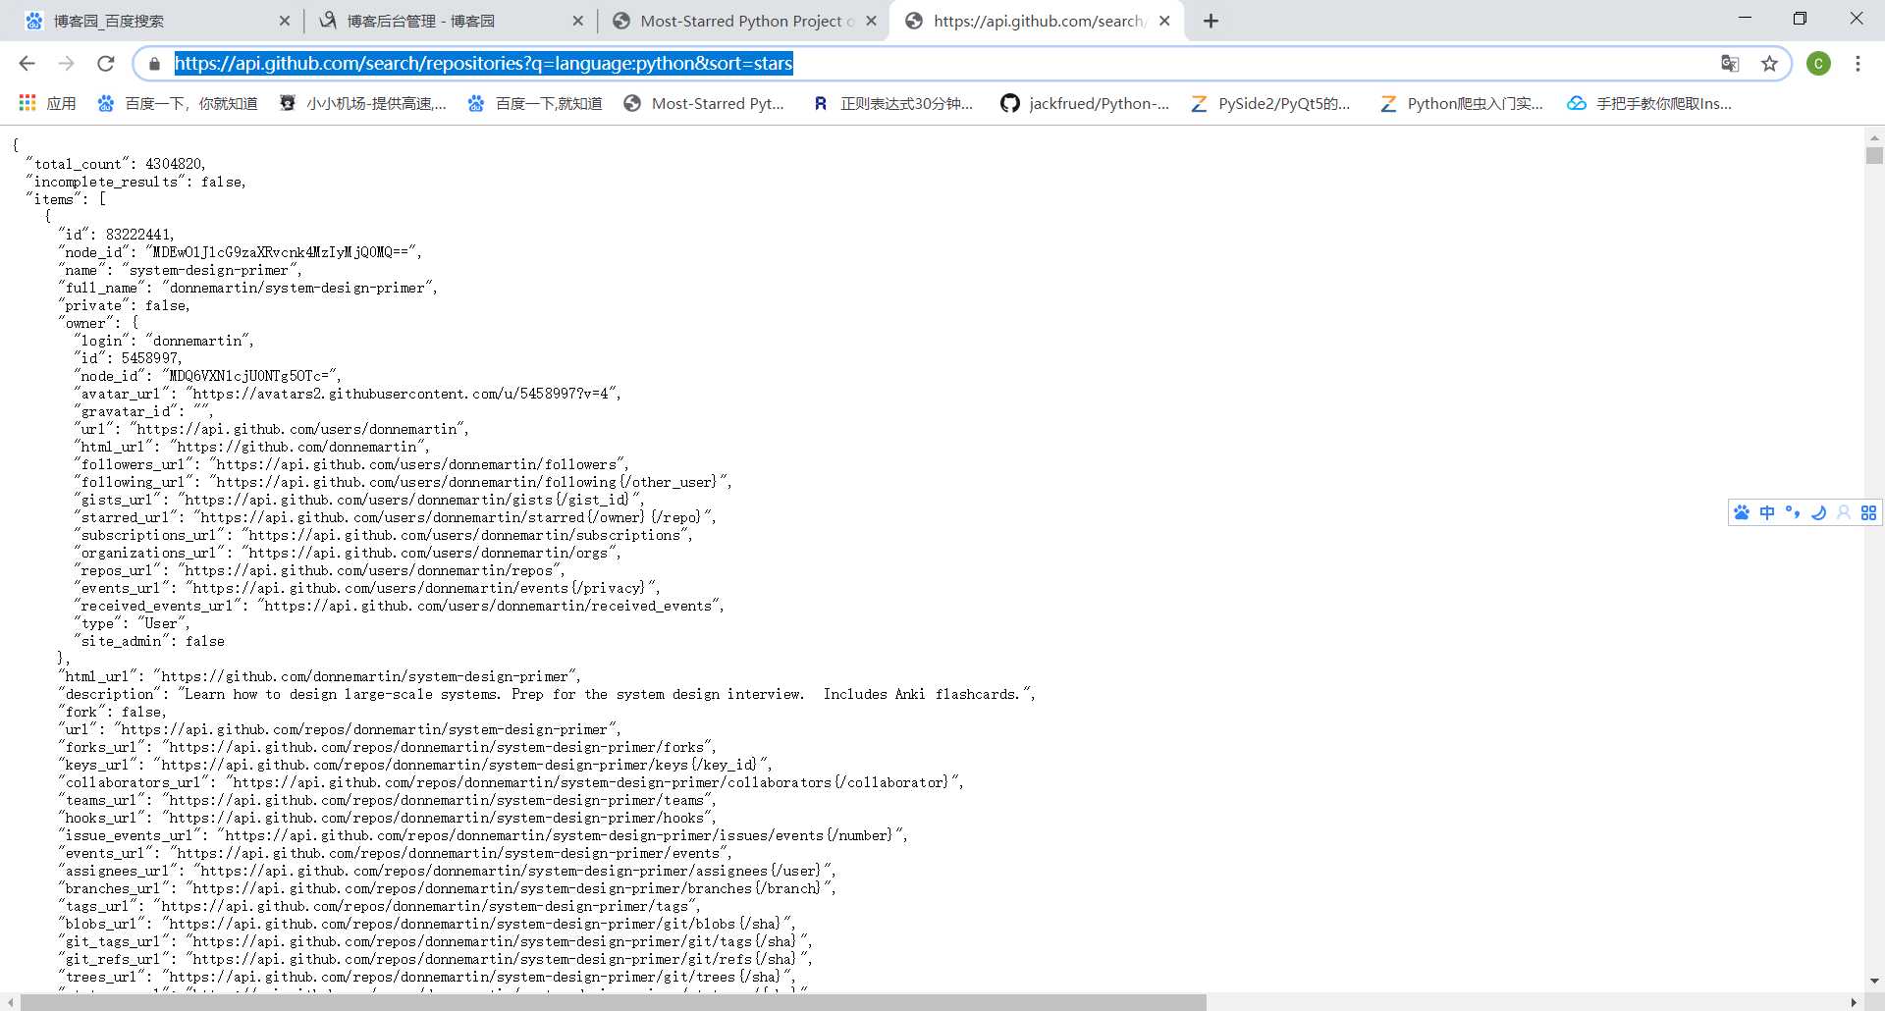Restore down the Chrome window

pos(1800,19)
